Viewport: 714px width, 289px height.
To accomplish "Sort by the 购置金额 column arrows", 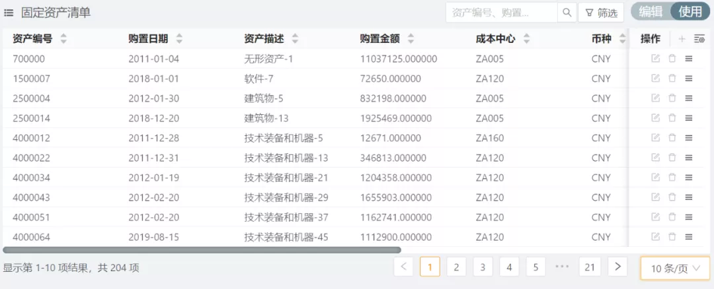I will tap(411, 39).
